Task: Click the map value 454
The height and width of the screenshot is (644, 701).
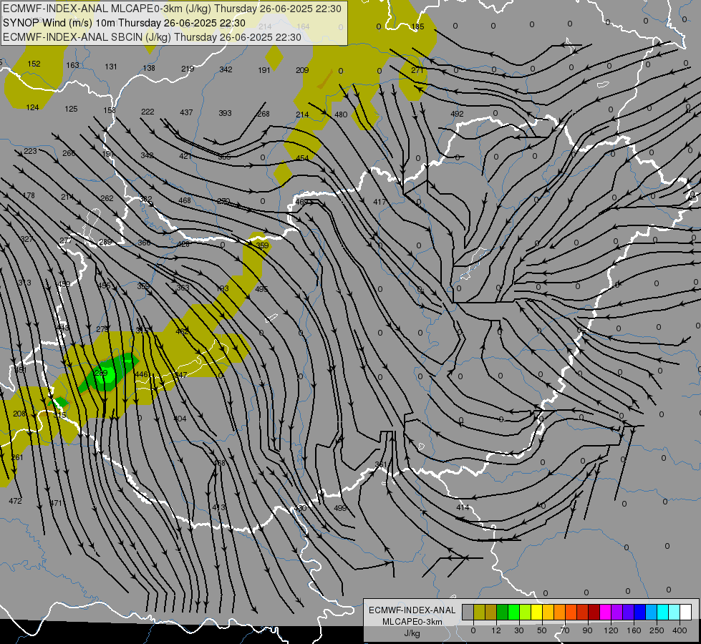Action: click(302, 158)
